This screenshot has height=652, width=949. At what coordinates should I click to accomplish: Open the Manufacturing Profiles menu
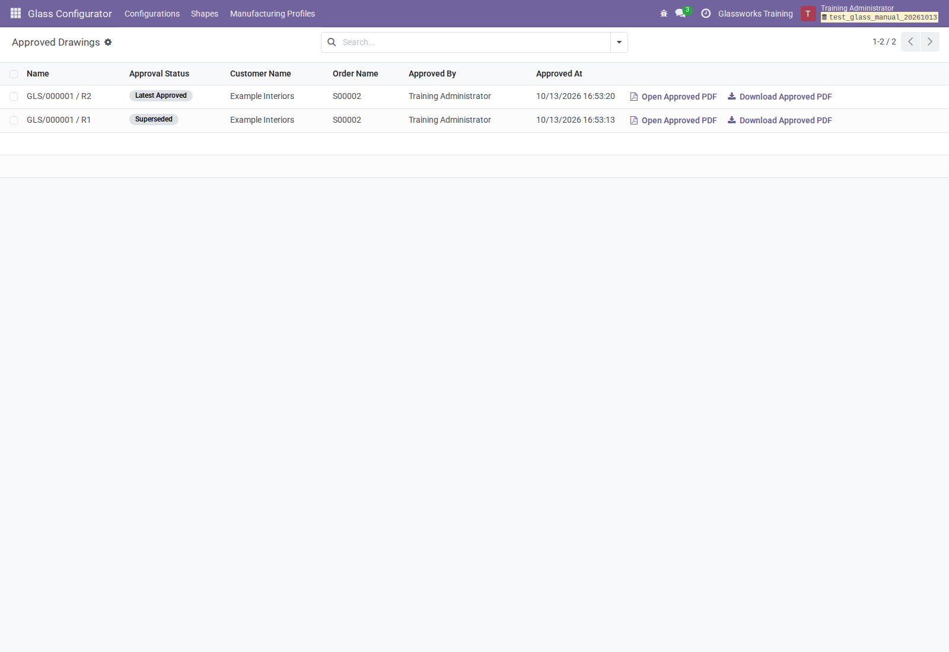point(272,14)
